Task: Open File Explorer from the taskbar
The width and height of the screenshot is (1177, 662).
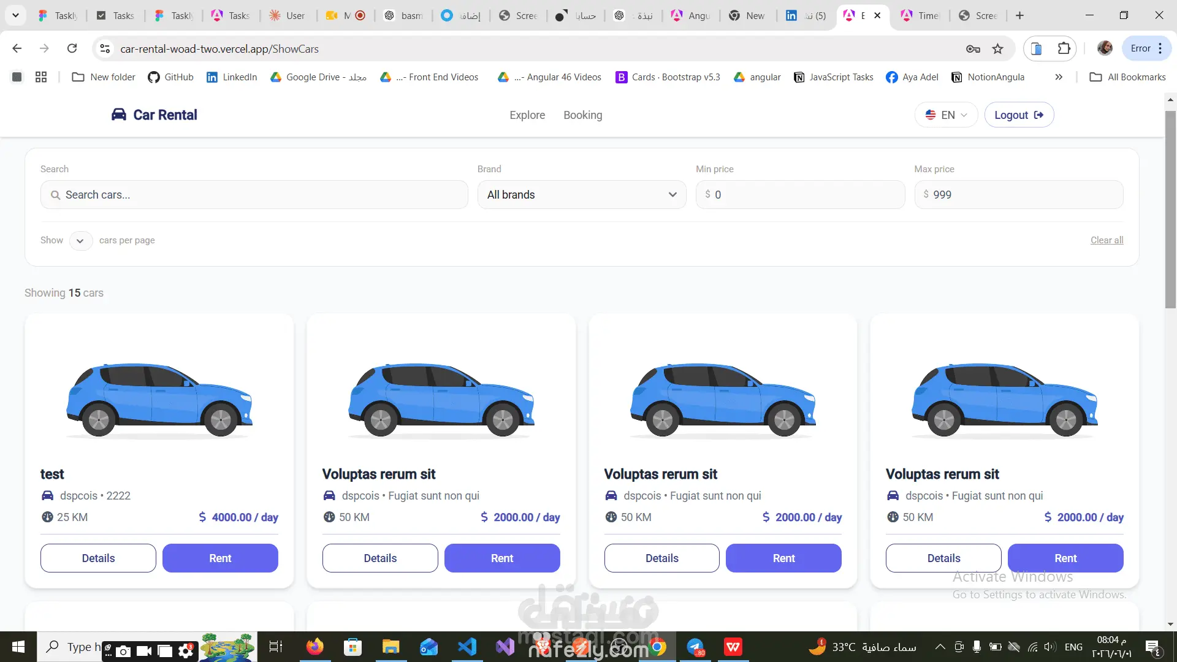Action: click(x=390, y=647)
